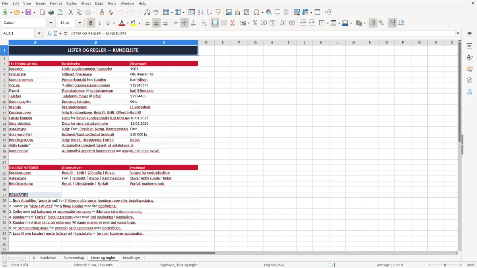Screen dimensions: 477x268
Task: Open the Border Style dropdown arrow
Action: [339, 23]
